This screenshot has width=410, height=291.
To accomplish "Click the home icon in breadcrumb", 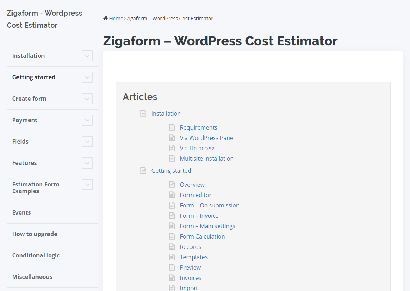I will coord(105,18).
